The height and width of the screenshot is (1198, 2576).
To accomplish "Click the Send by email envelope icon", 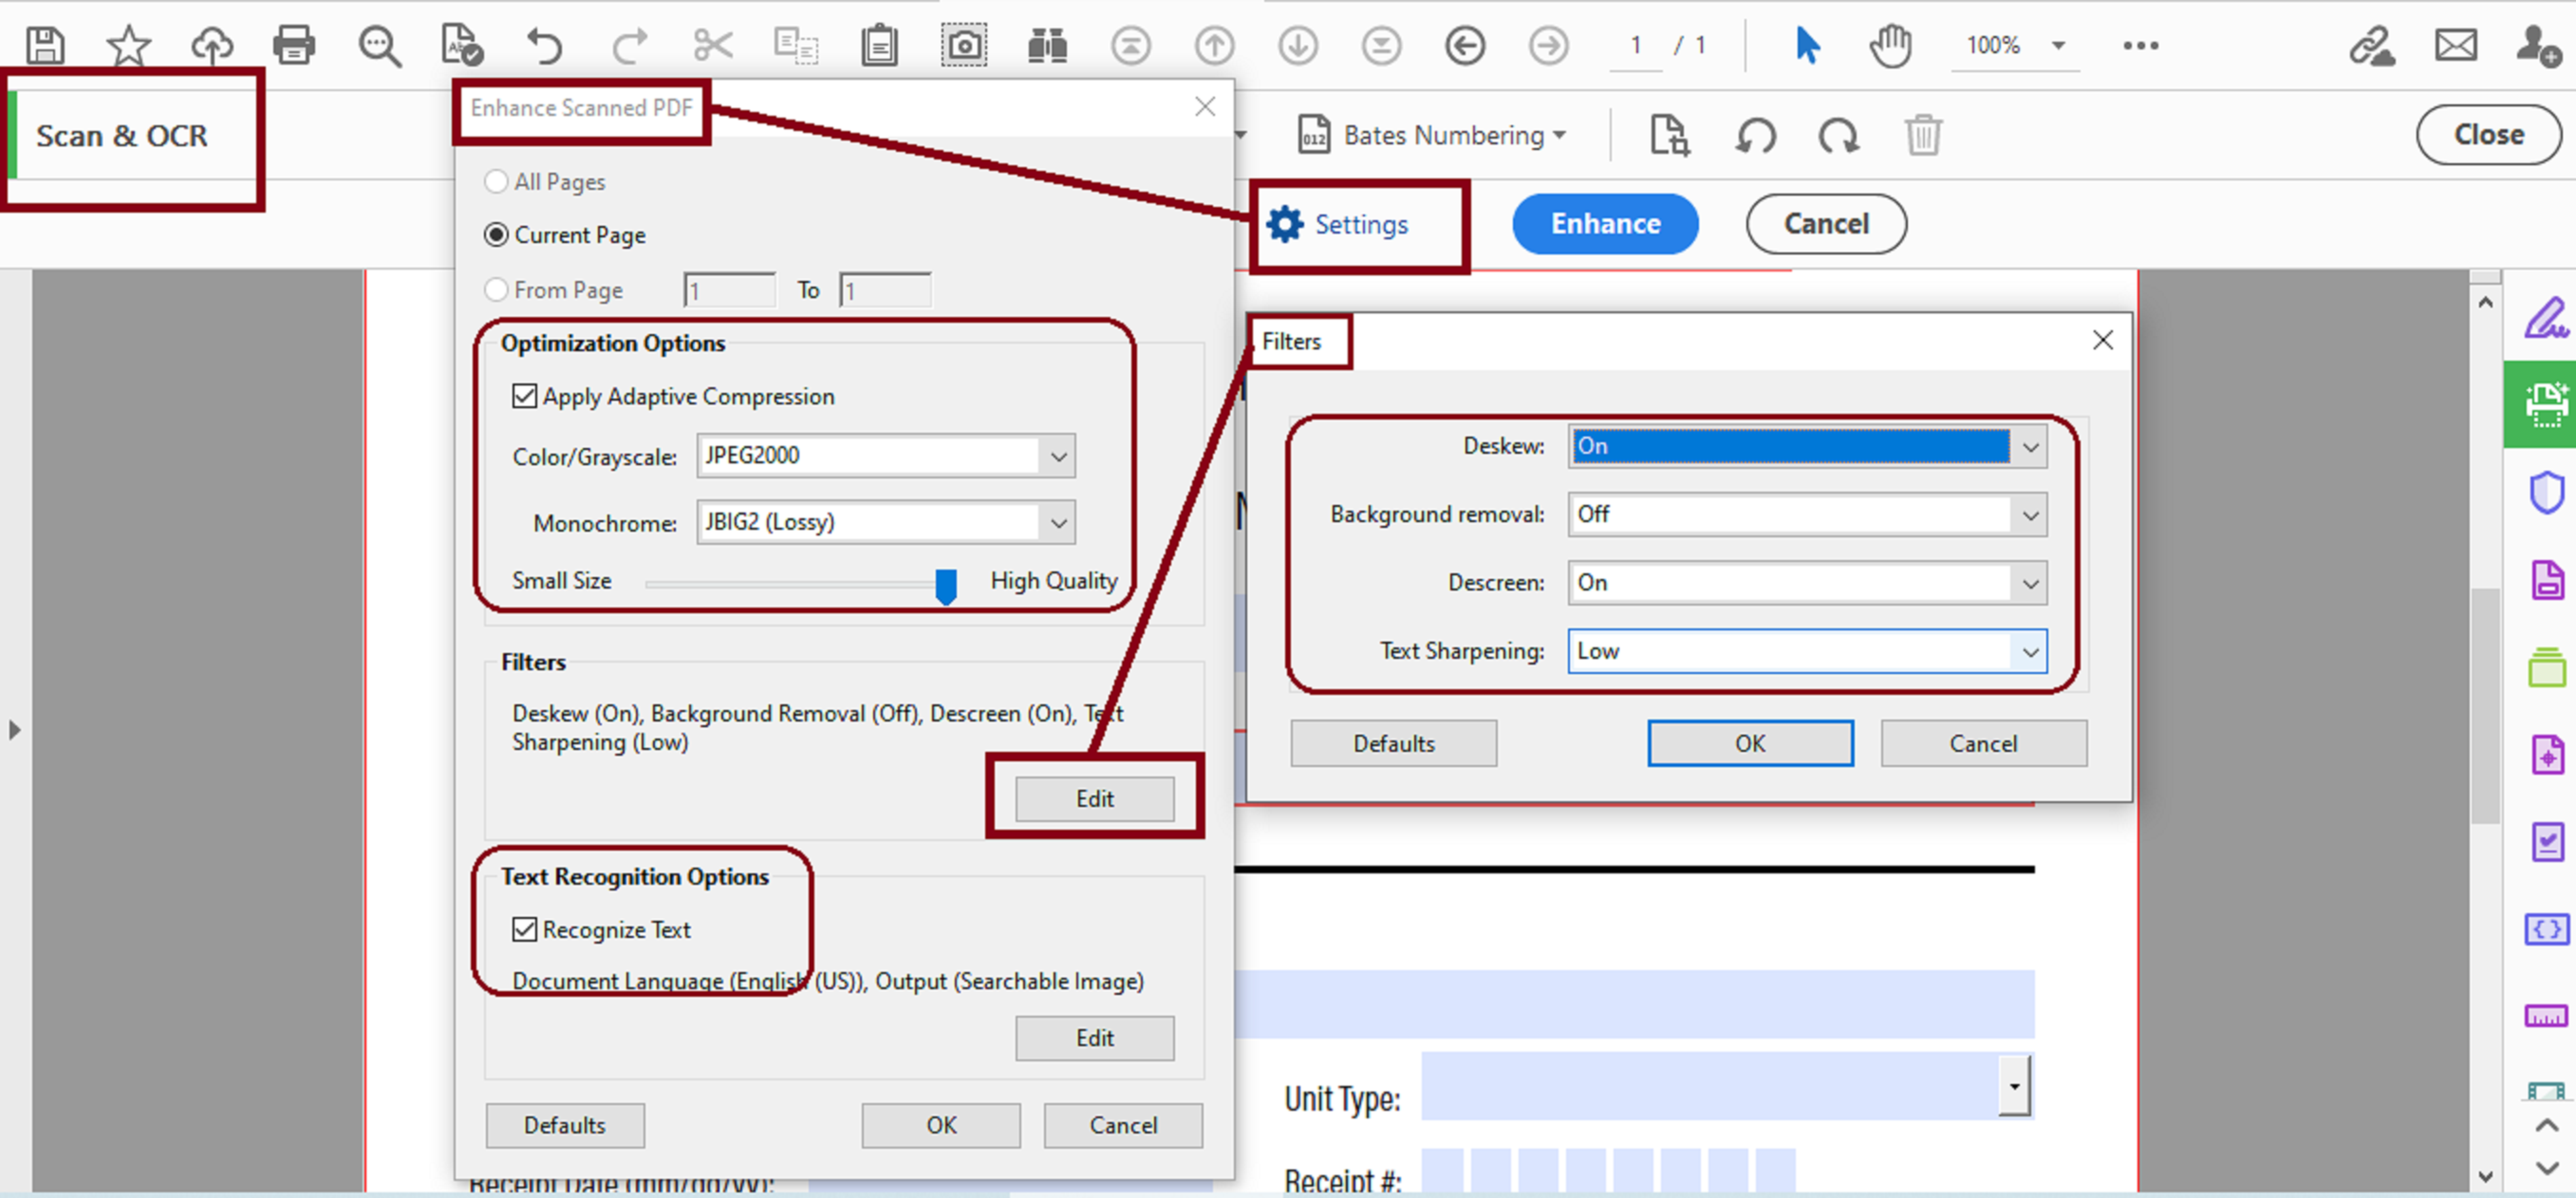I will pos(2456,45).
